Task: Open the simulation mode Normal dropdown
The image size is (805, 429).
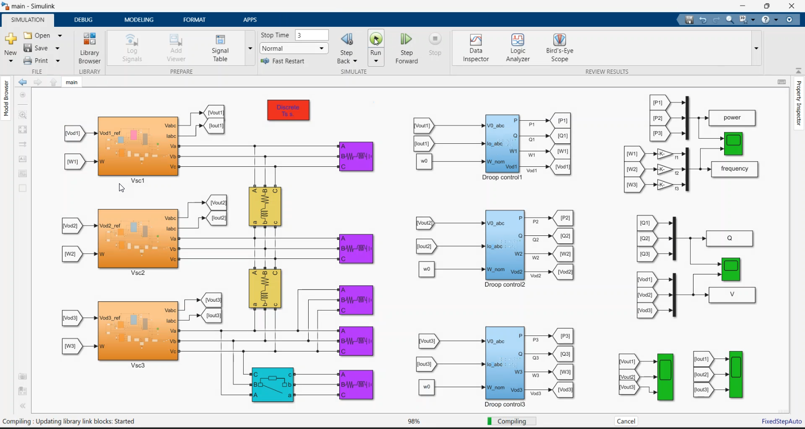Action: (x=294, y=48)
